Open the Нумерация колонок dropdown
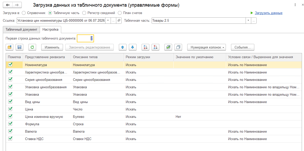This screenshot has height=151, width=304. click(206, 47)
